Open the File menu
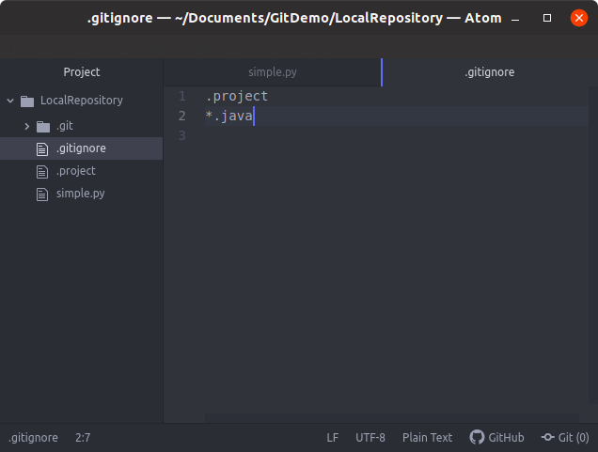 pyautogui.click(x=17, y=47)
